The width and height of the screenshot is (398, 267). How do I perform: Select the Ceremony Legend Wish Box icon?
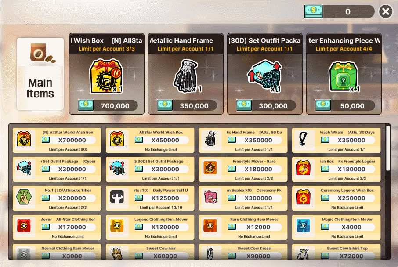(303, 197)
